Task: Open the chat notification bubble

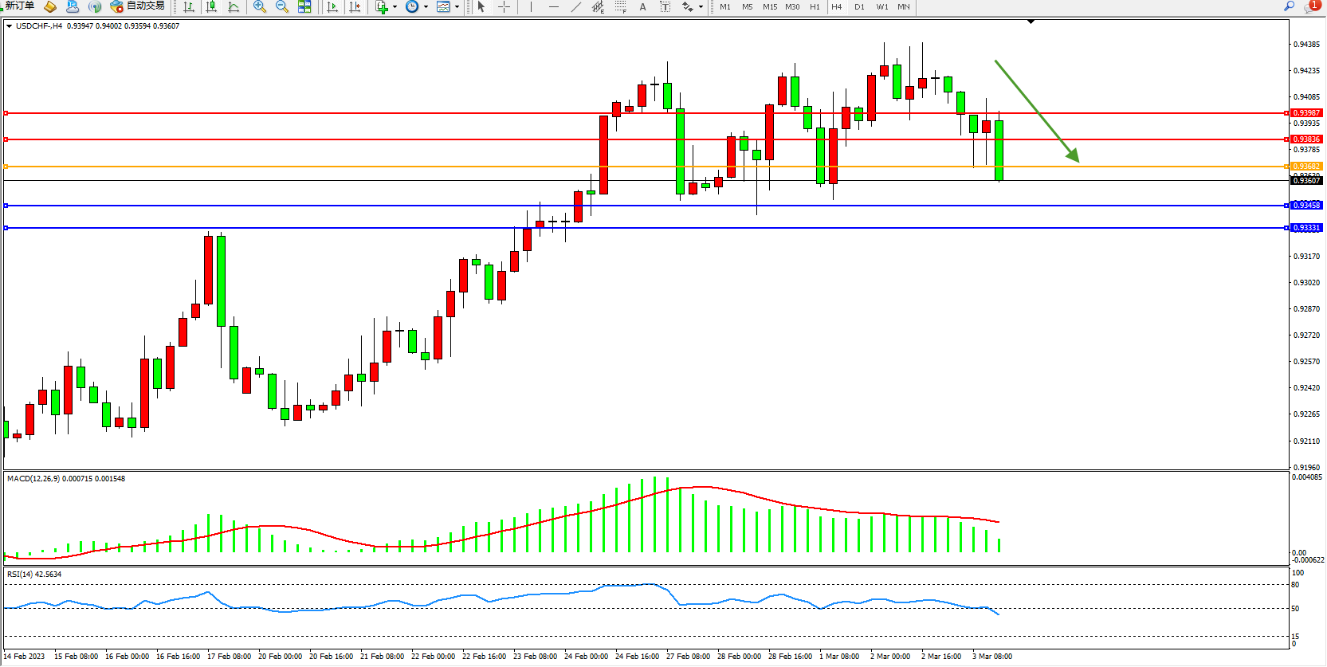Action: [x=1311, y=6]
